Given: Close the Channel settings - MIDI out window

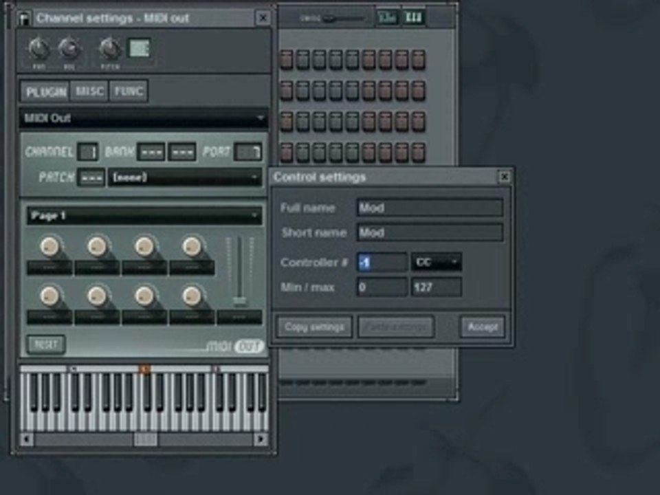Looking at the screenshot, I should (263, 18).
